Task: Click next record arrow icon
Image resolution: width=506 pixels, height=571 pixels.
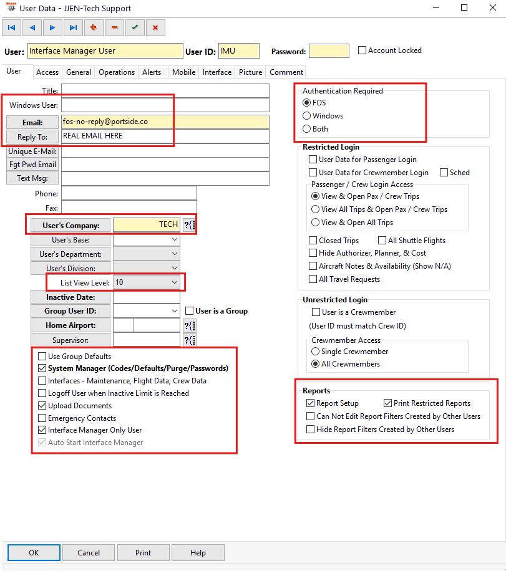Action: click(52, 27)
